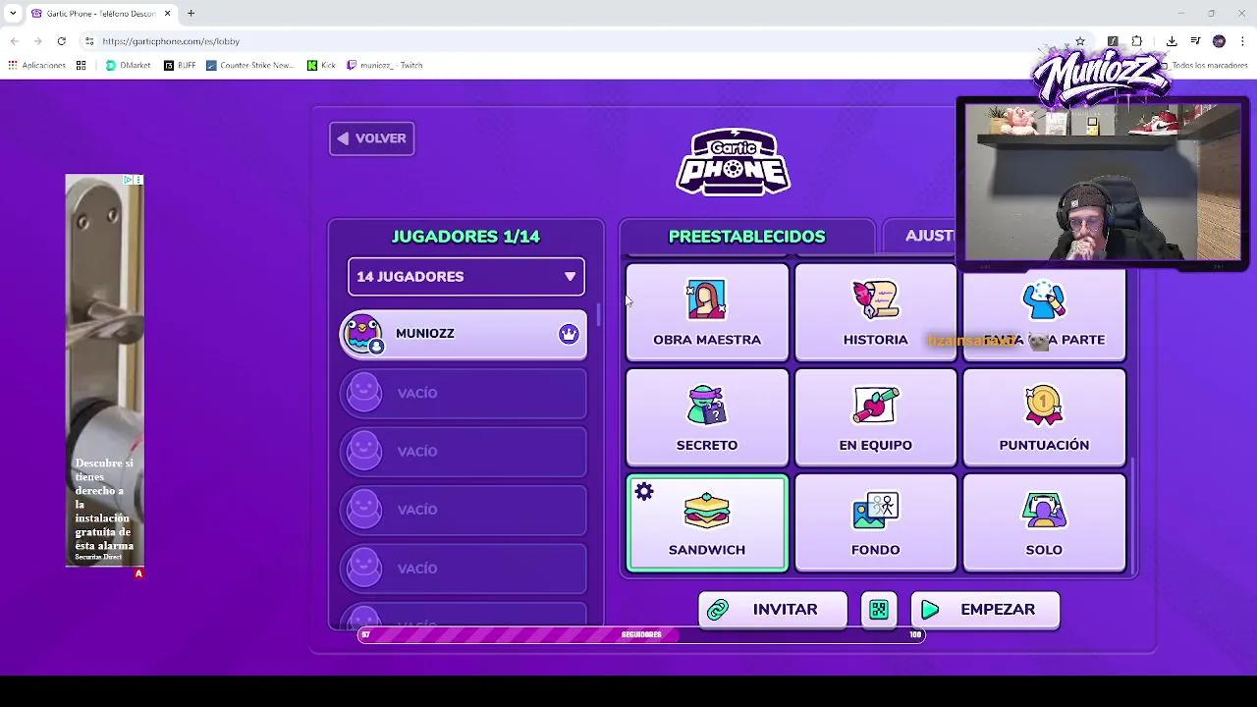Open Counter-Strike News bookmark

pyautogui.click(x=250, y=66)
